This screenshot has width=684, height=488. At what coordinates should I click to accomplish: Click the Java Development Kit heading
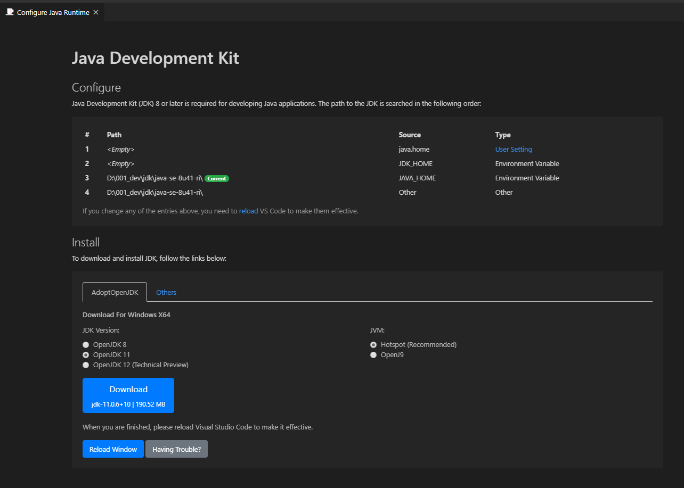click(156, 58)
